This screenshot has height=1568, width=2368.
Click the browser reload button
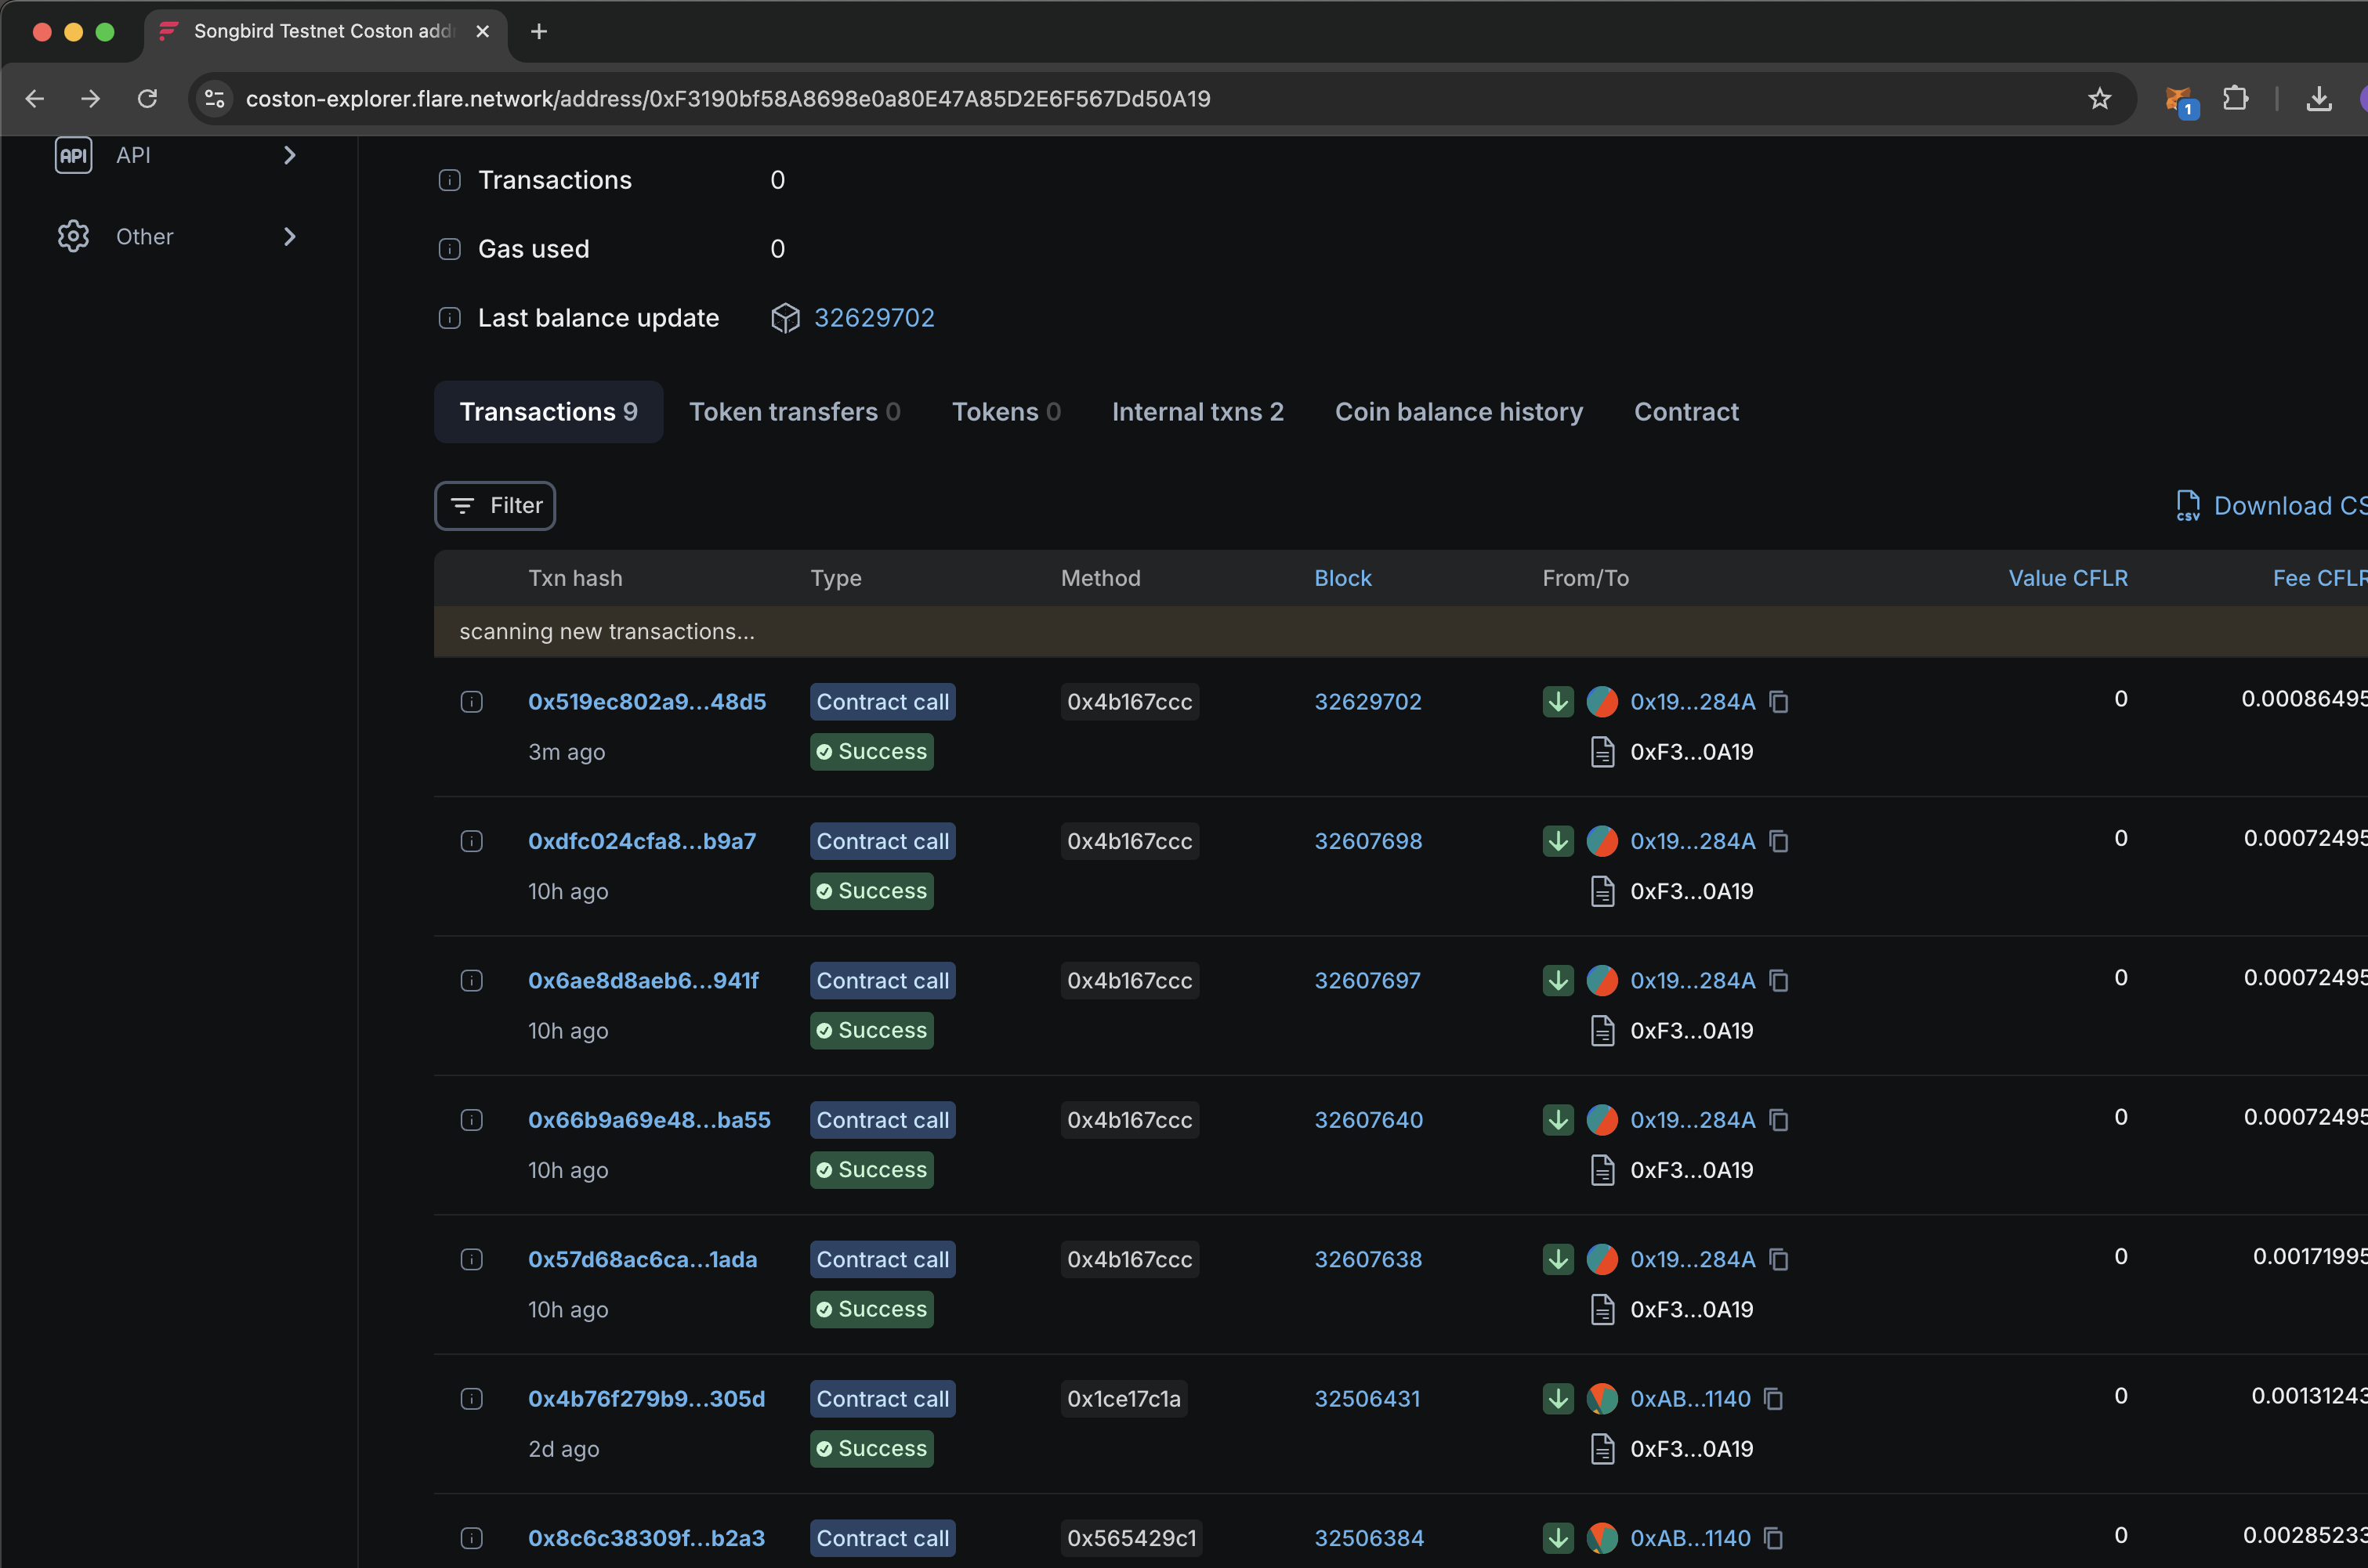coord(147,99)
